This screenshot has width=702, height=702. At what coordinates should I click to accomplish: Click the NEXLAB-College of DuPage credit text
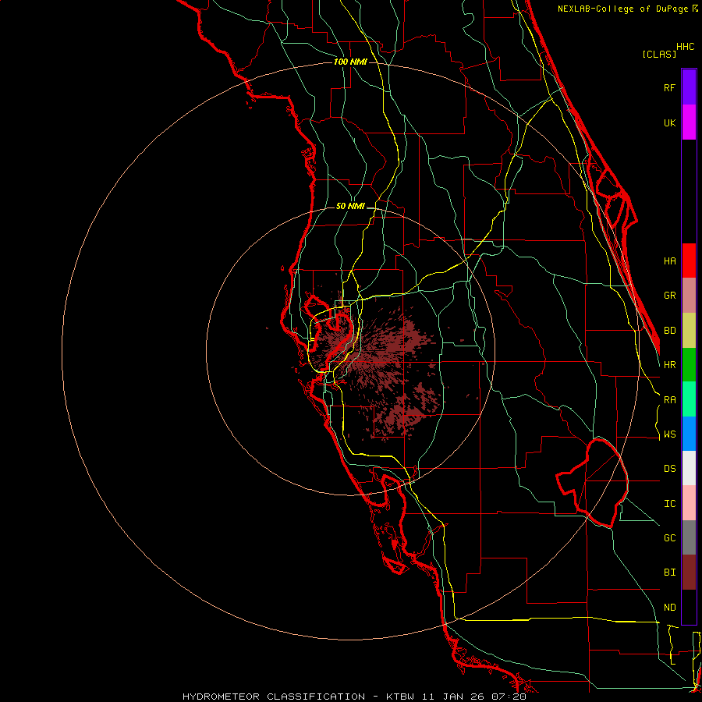click(x=622, y=9)
